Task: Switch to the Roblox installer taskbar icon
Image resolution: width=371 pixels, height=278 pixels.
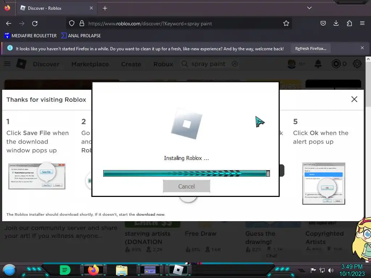Action: click(178, 270)
